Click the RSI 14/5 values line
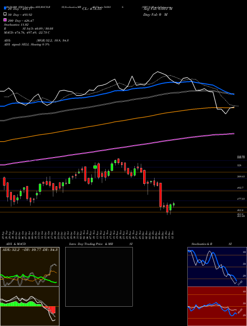Image resolution: width=247 pixels, height=326 pixels. point(29,29)
